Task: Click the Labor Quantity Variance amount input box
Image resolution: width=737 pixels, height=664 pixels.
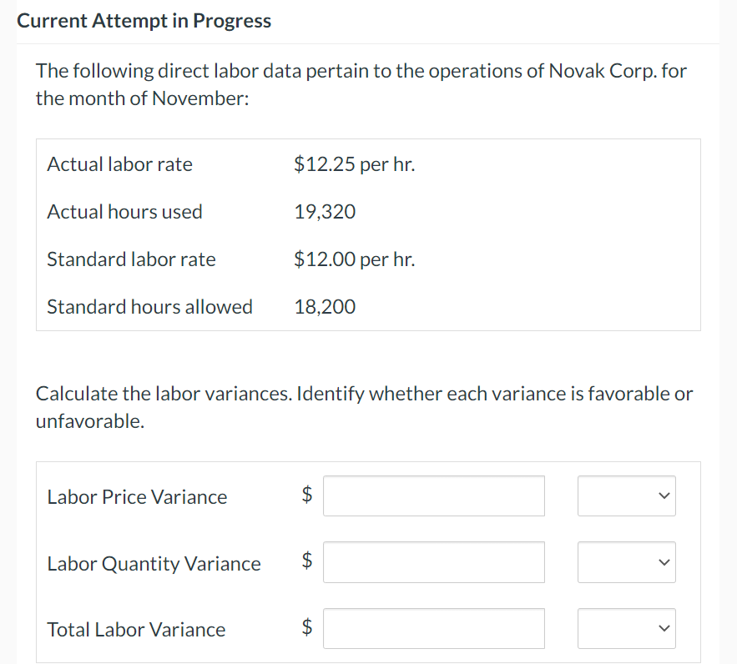Action: pos(433,562)
